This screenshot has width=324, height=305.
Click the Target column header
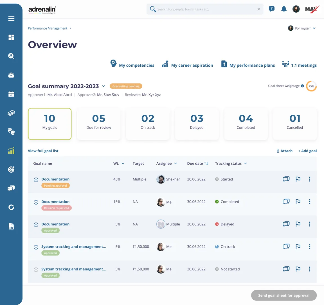[138, 163]
